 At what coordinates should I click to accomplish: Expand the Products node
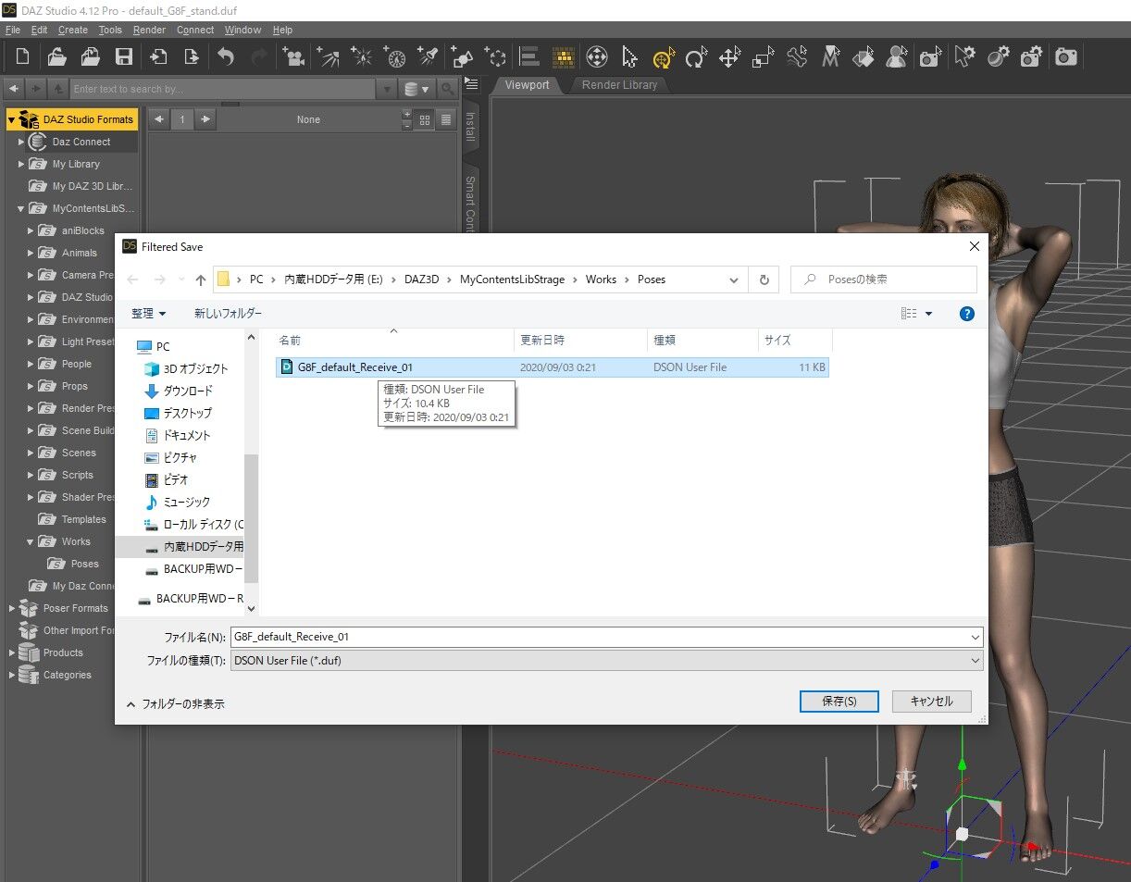pyautogui.click(x=11, y=652)
